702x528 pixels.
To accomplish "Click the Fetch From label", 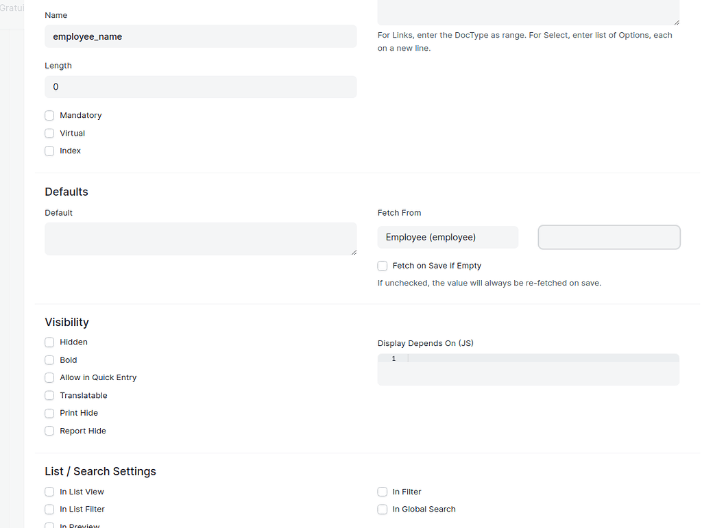I will pyautogui.click(x=399, y=213).
